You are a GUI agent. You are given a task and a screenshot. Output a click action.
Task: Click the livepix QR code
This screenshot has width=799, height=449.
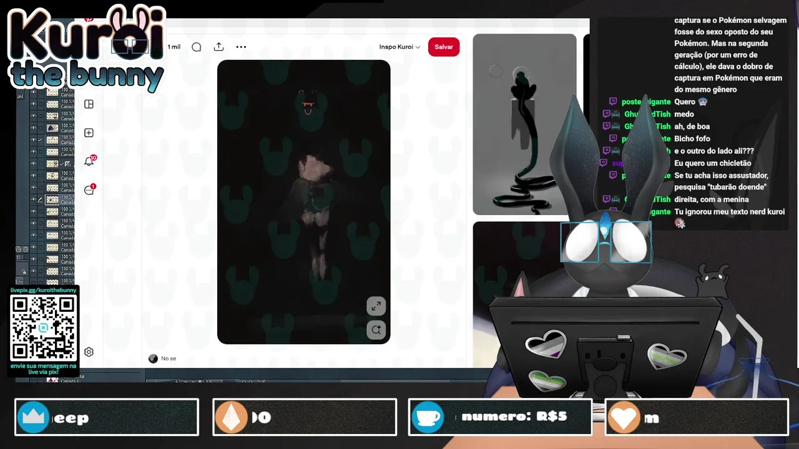43,328
